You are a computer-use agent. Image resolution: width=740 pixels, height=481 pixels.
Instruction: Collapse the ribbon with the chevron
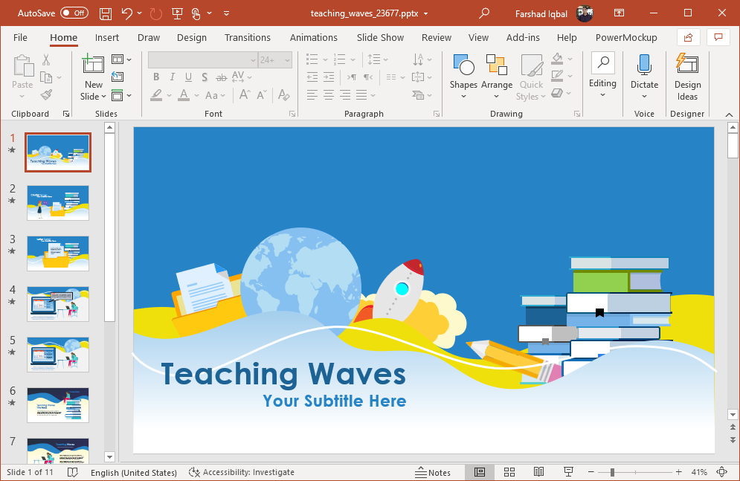[730, 114]
